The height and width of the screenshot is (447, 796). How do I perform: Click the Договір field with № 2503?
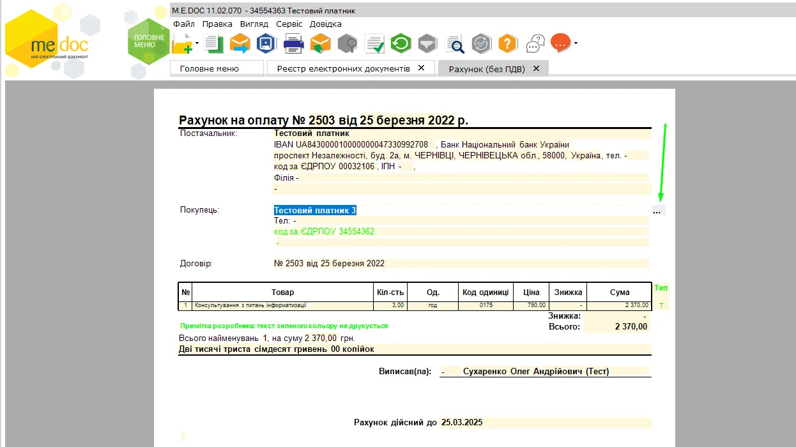tap(461, 263)
